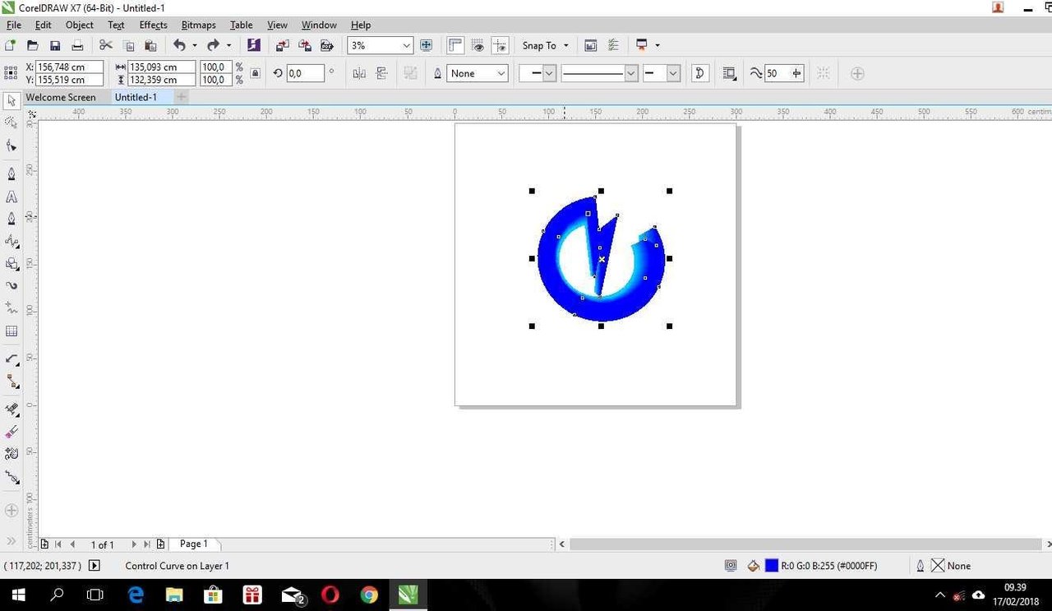Toggle the Lock Ratio padlock
Viewport: 1052px width, 611px height.
255,73
